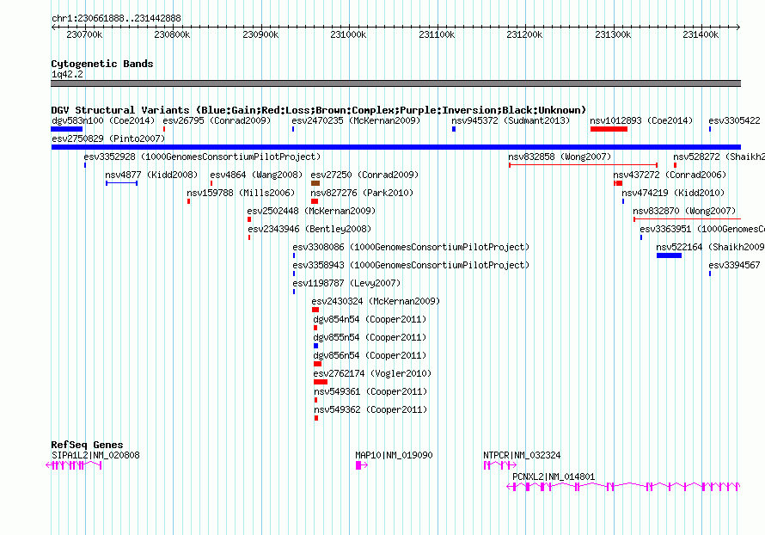Select the blue dgv583n100 gain bar
This screenshot has height=535, width=765.
(67, 129)
